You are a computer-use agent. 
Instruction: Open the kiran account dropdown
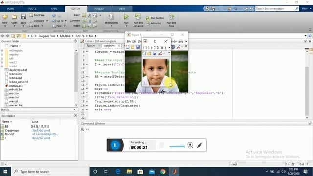point(307,9)
